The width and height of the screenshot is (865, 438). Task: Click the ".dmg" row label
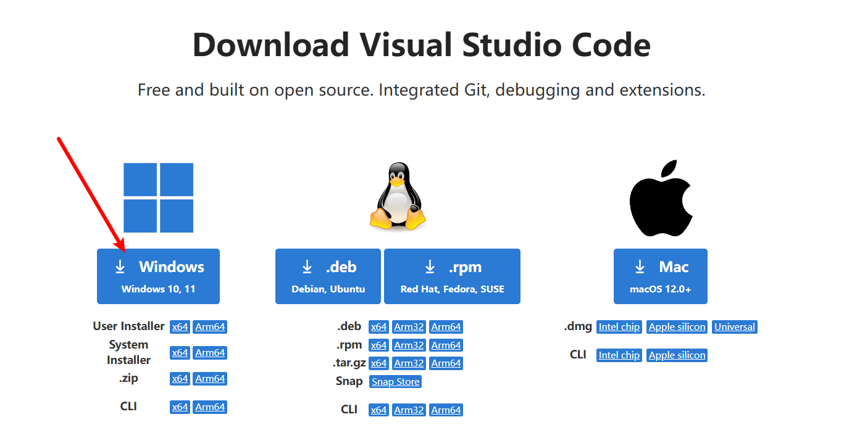[x=578, y=326]
